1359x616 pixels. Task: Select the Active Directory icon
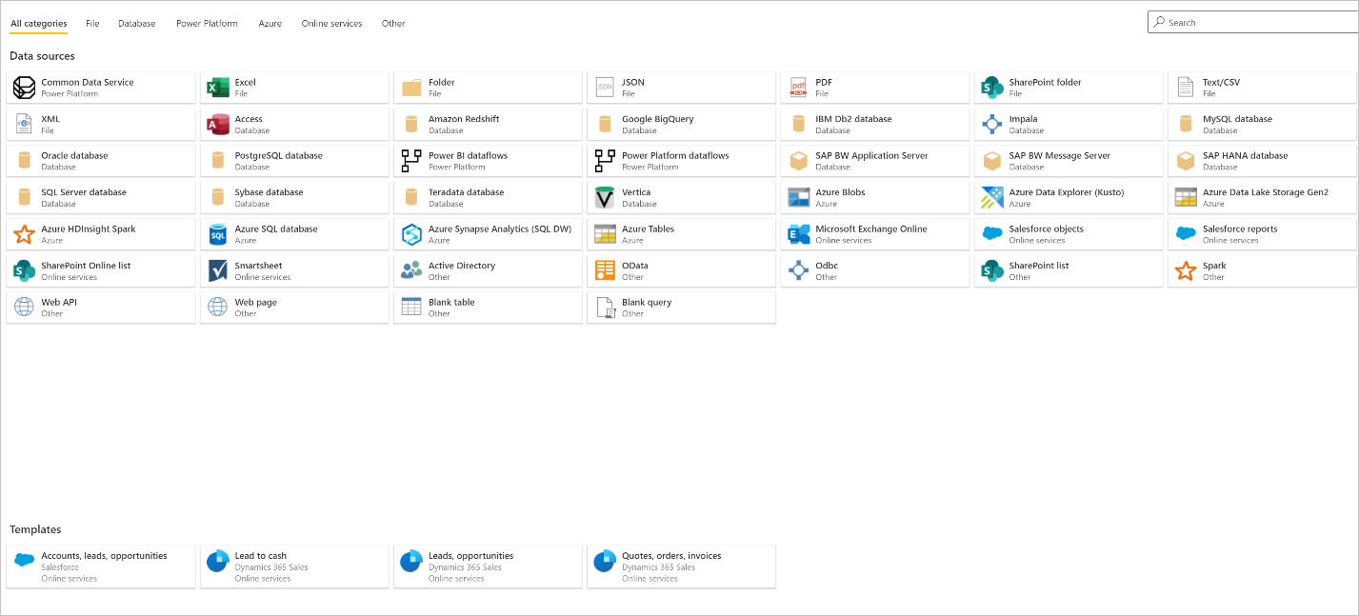click(x=411, y=271)
